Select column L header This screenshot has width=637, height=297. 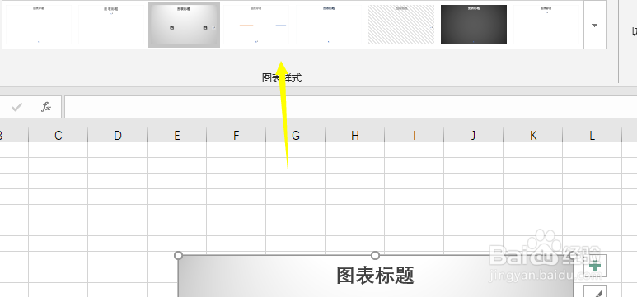[x=592, y=135]
